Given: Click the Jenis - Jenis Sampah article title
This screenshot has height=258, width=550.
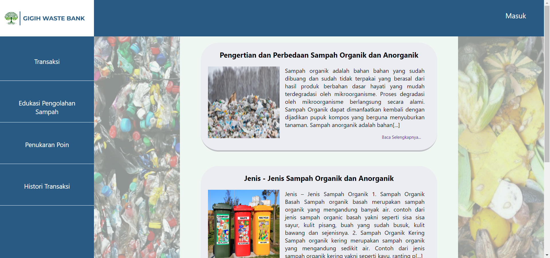Looking at the screenshot, I should [319, 179].
